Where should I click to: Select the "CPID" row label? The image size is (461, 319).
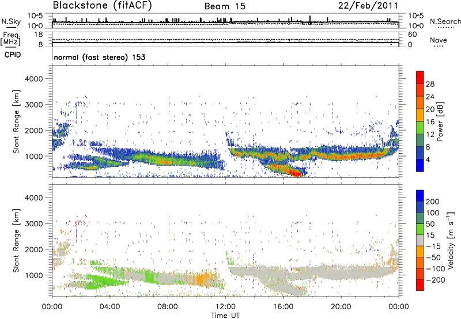[13, 55]
